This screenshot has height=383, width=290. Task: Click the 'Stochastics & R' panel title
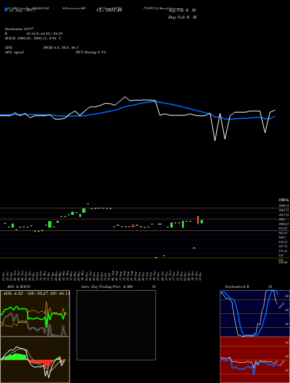point(237,287)
